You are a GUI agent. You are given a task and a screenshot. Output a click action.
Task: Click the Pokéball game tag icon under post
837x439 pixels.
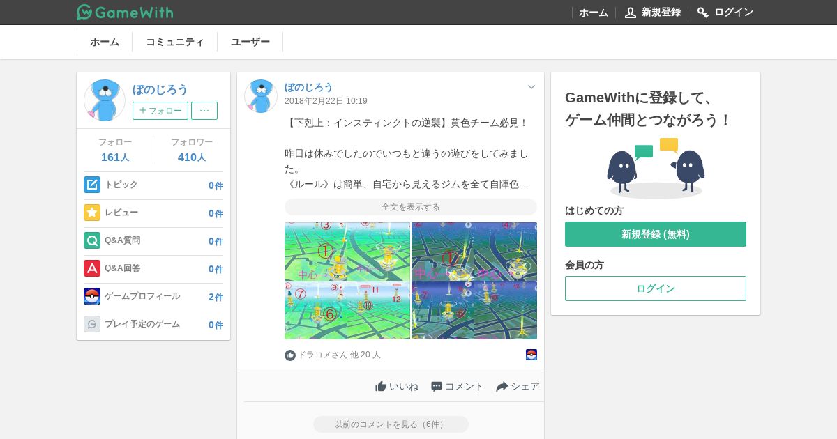tap(531, 355)
